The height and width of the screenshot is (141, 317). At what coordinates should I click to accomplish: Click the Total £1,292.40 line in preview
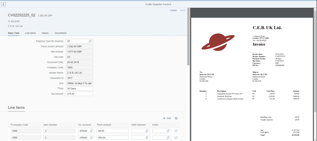pos(280,135)
